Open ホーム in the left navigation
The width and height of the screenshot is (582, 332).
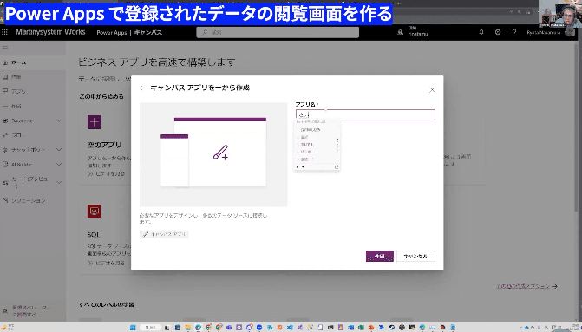click(x=33, y=62)
